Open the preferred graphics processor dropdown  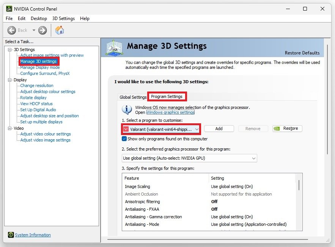click(253, 158)
